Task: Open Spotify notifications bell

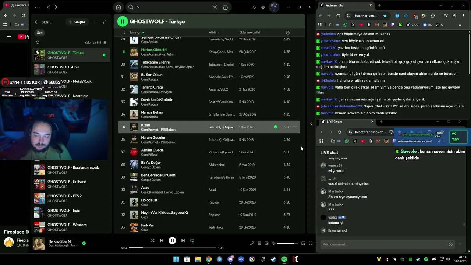Action: pyautogui.click(x=254, y=7)
